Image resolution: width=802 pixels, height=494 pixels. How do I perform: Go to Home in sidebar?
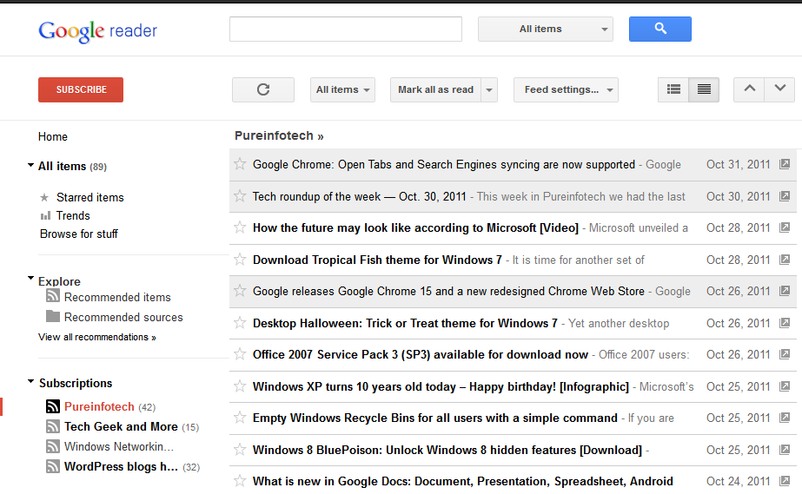[x=53, y=137]
